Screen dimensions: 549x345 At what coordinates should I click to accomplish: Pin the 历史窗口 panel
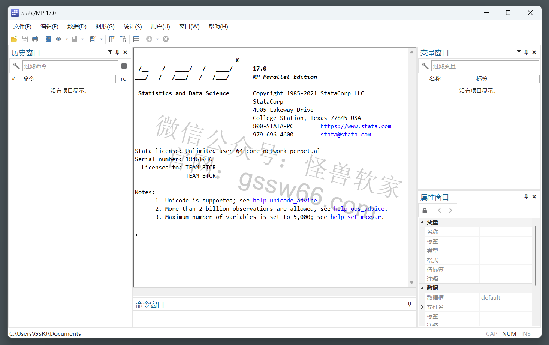point(117,52)
